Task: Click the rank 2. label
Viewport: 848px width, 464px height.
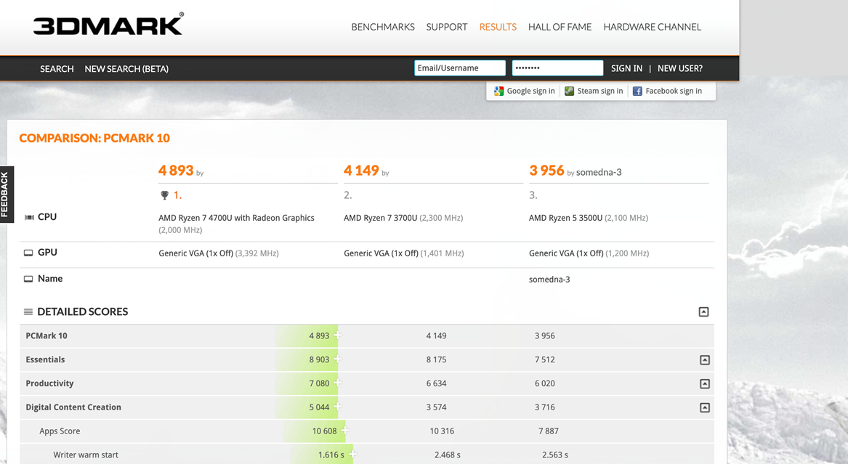Action: point(348,195)
